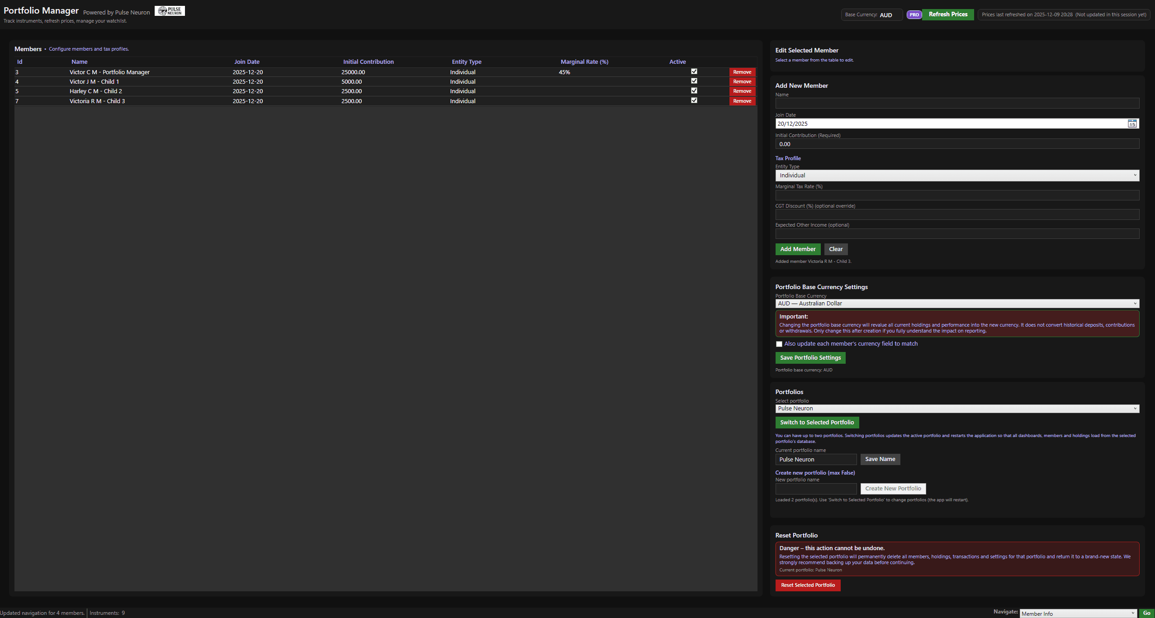The height and width of the screenshot is (618, 1155).
Task: Click the Add Member button
Action: coord(797,249)
